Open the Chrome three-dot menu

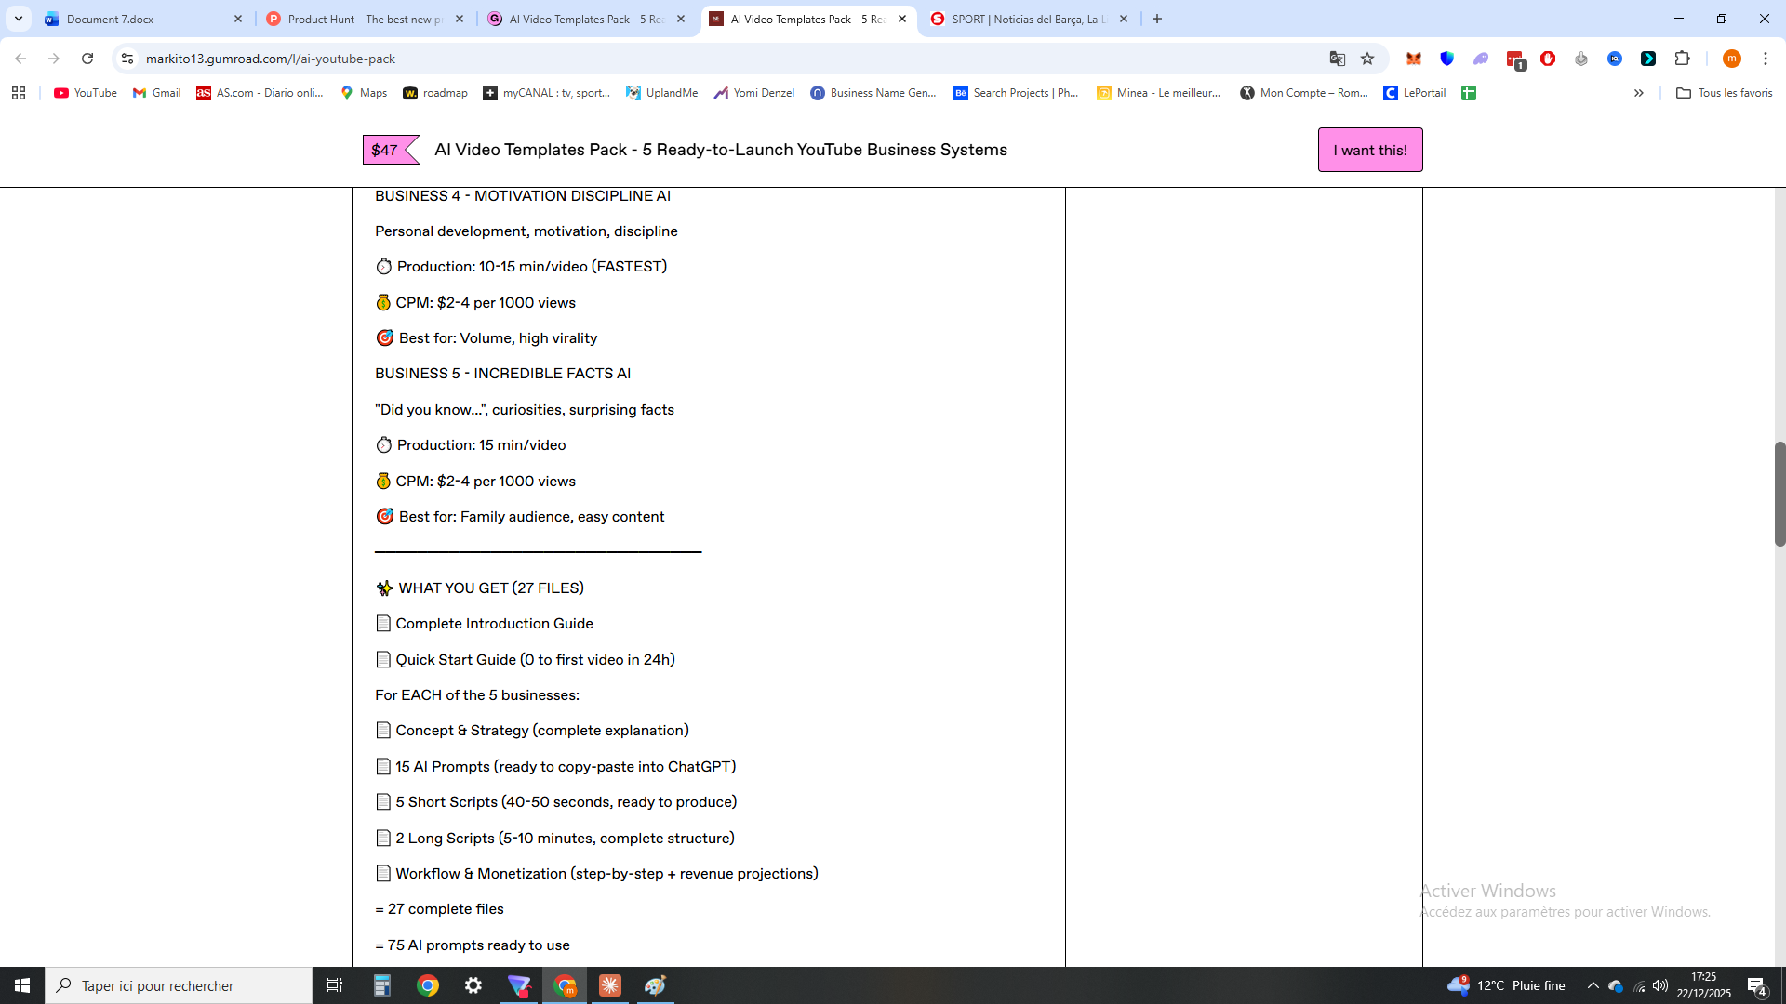[x=1766, y=59]
